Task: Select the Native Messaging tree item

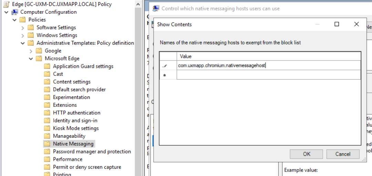Action: click(73, 144)
